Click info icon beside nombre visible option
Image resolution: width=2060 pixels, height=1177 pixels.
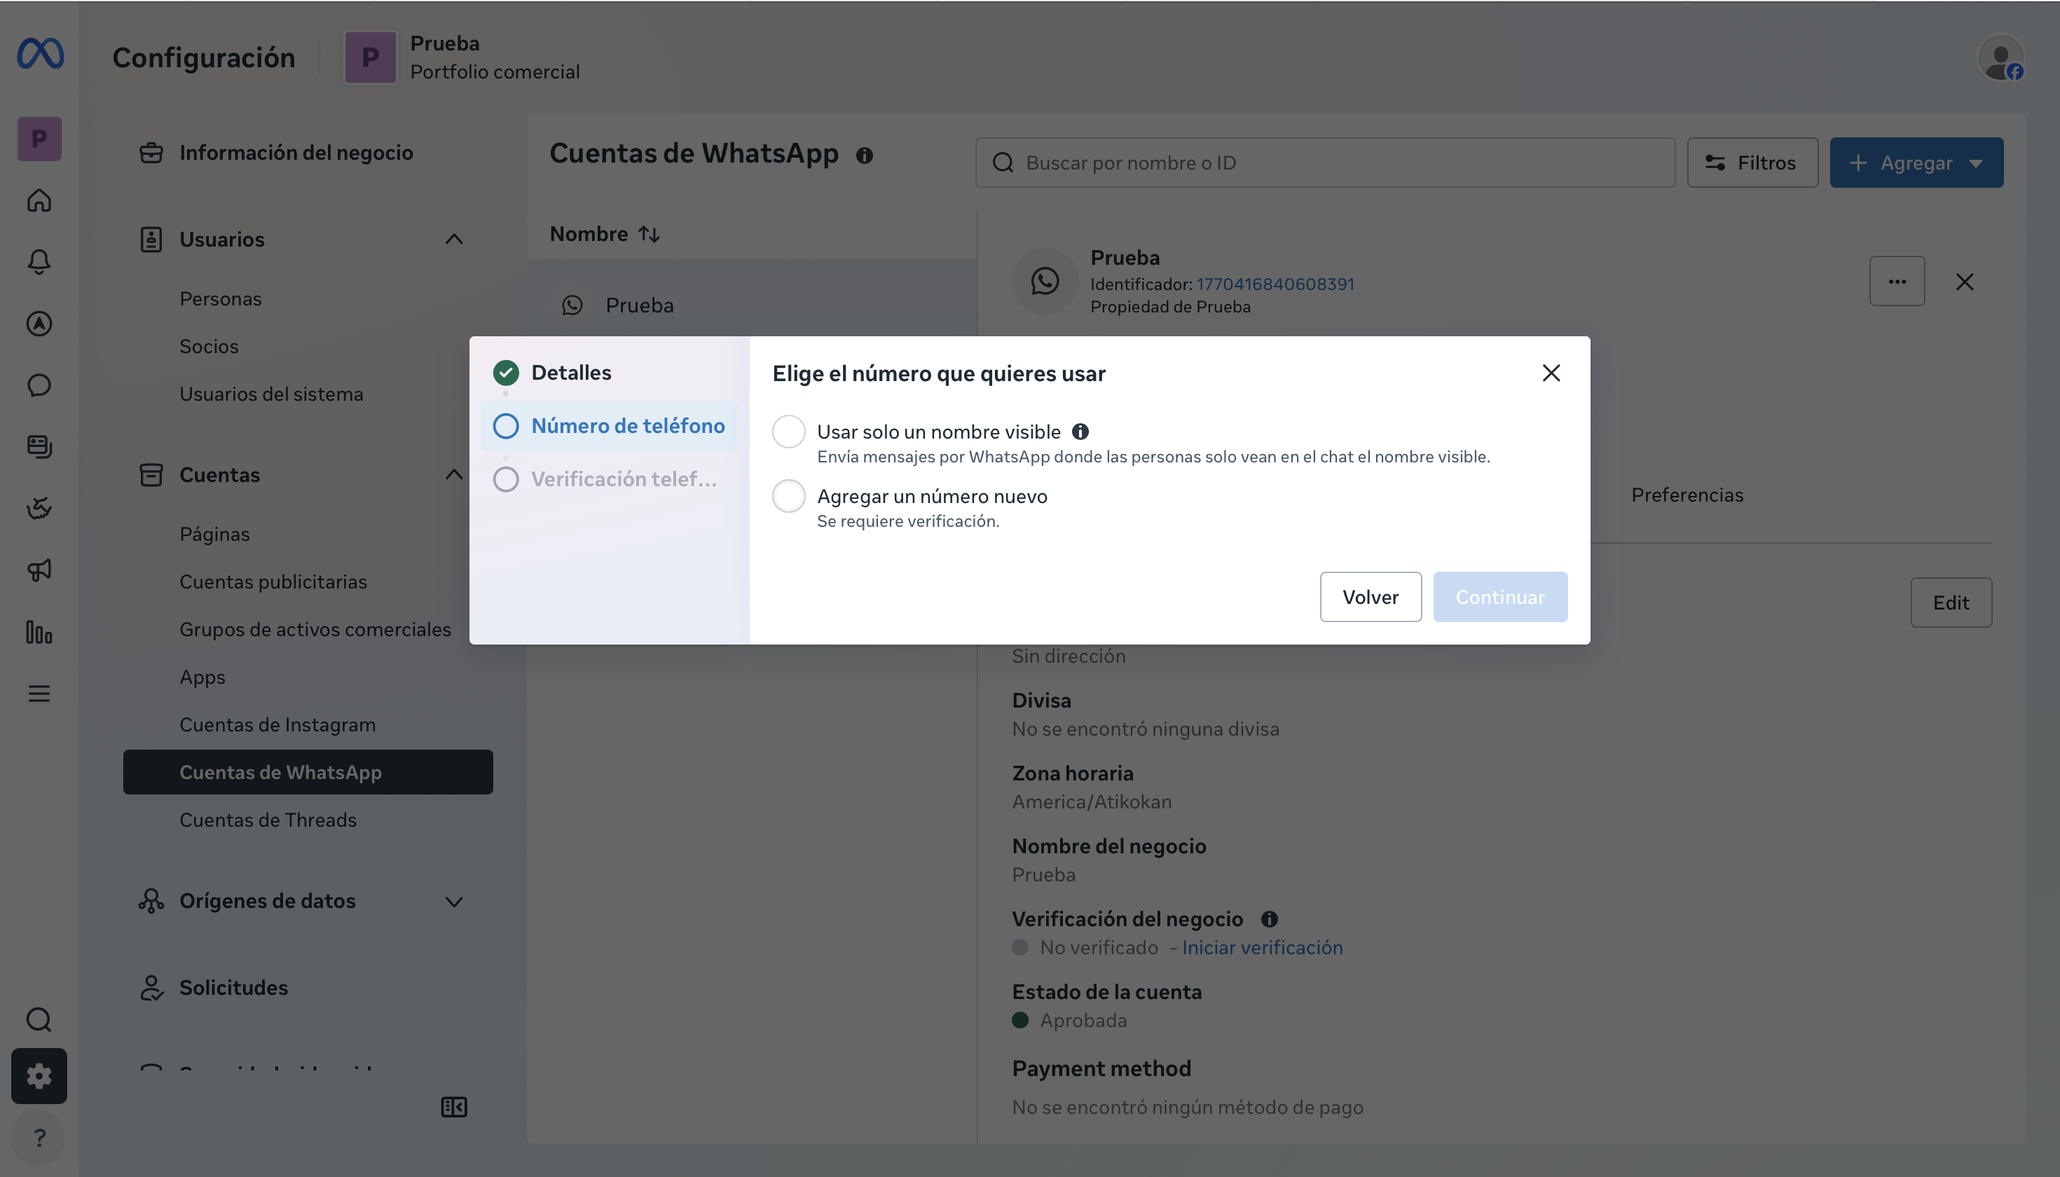click(x=1080, y=432)
